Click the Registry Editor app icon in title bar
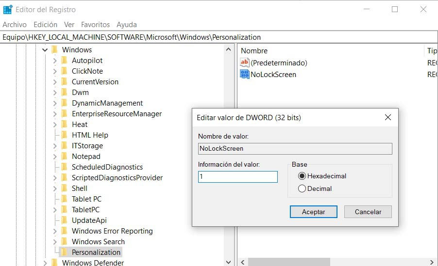Image resolution: width=438 pixels, height=266 pixels. pos(8,10)
